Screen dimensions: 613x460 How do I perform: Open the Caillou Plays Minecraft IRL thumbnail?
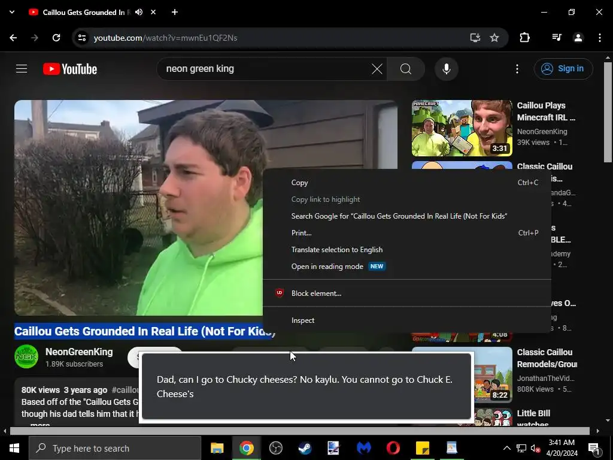pos(462,128)
